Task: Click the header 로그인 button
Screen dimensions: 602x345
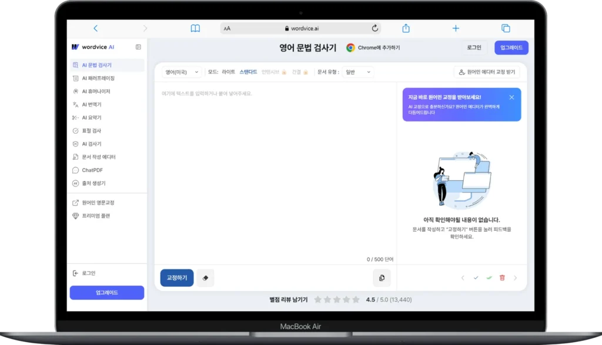Action: tap(474, 48)
